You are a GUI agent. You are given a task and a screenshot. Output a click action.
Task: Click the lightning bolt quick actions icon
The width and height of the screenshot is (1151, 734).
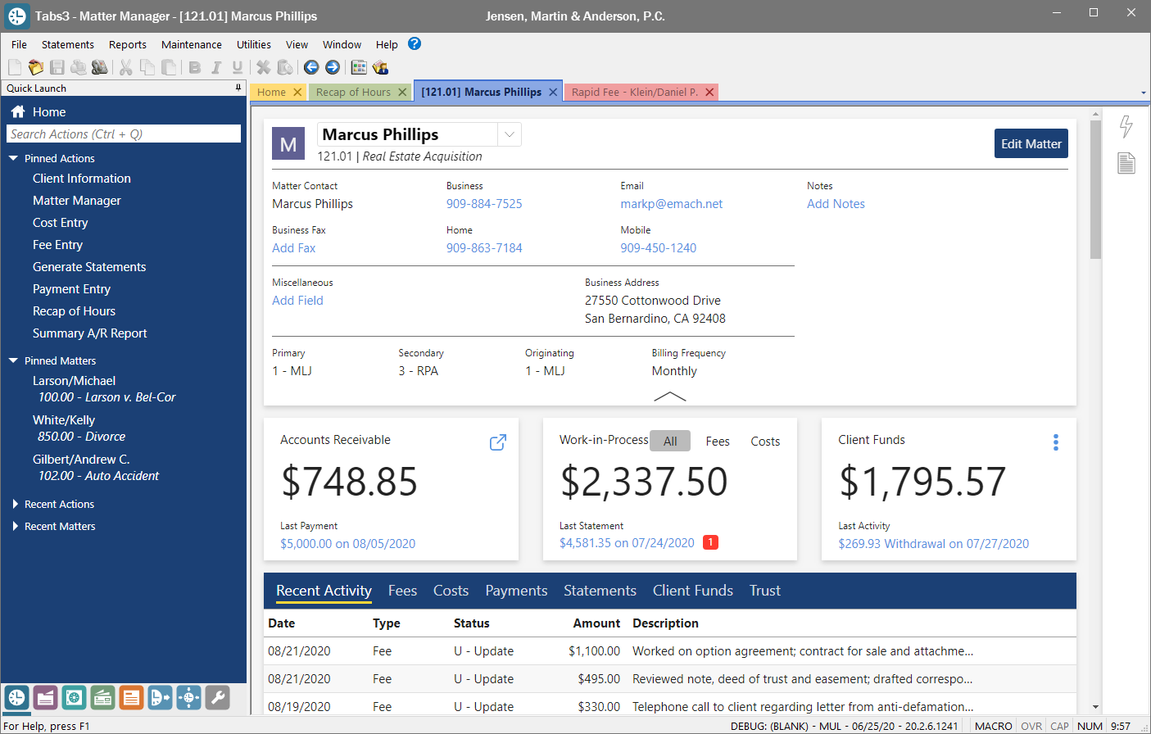(1126, 126)
